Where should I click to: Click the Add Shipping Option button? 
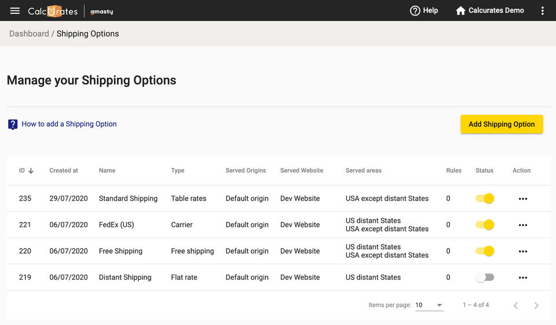pos(502,124)
